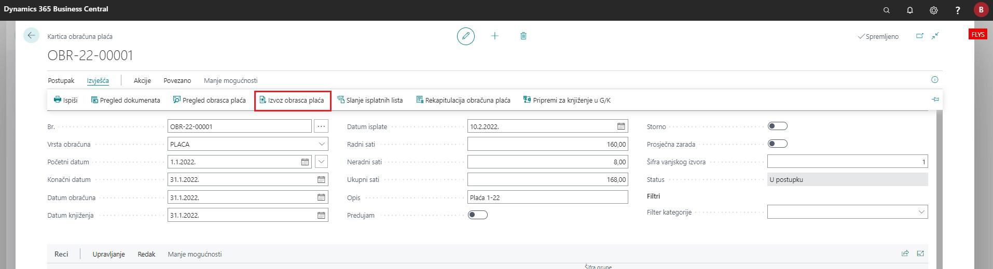The image size is (993, 269).
Task: Click the red FLYS badge
Action: (x=978, y=34)
